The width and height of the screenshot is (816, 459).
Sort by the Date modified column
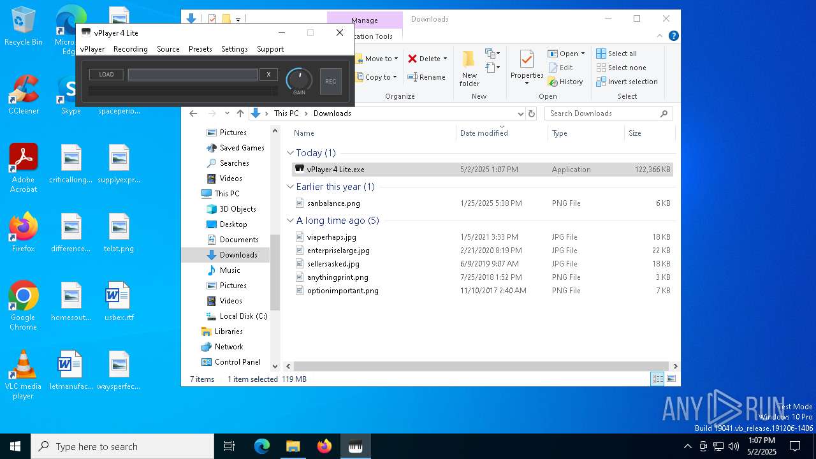(x=502, y=133)
